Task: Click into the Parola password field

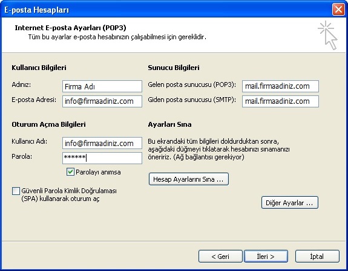Action: click(x=102, y=158)
